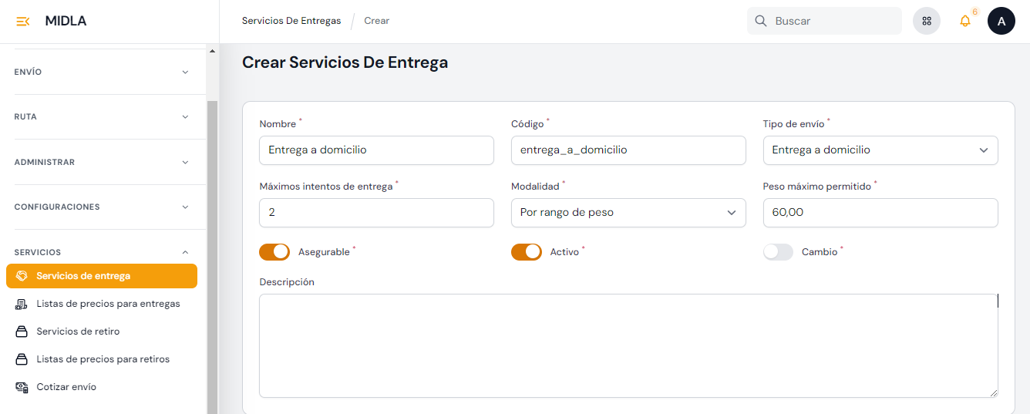The image size is (1030, 414).
Task: Click the sidebar scrollbar up arrow
Action: tap(212, 51)
